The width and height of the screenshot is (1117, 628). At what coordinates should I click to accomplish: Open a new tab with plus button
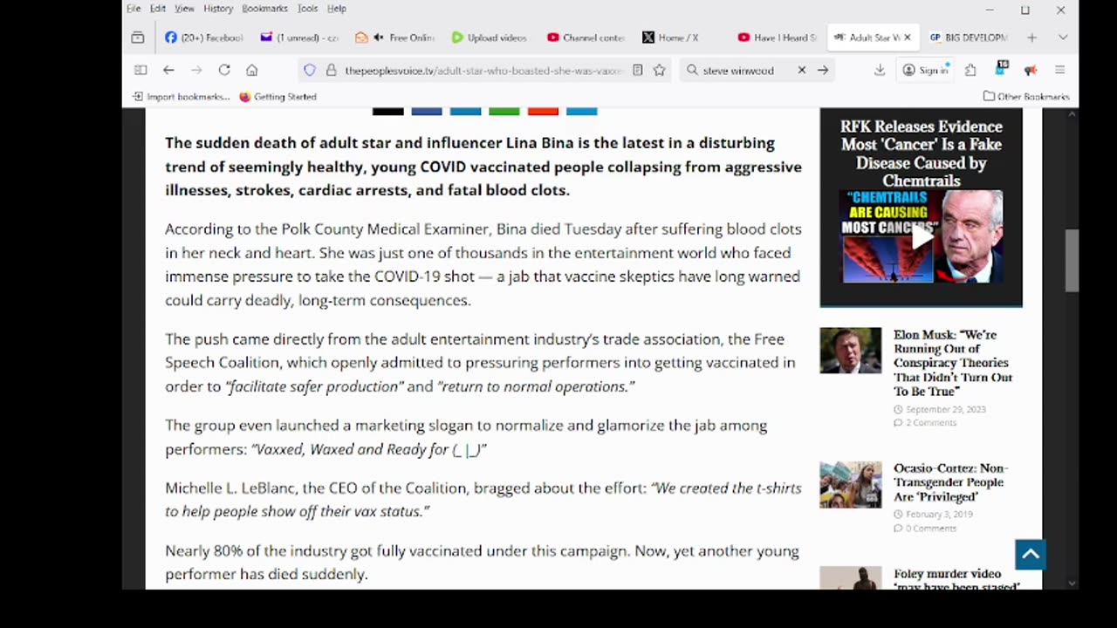pos(1031,38)
